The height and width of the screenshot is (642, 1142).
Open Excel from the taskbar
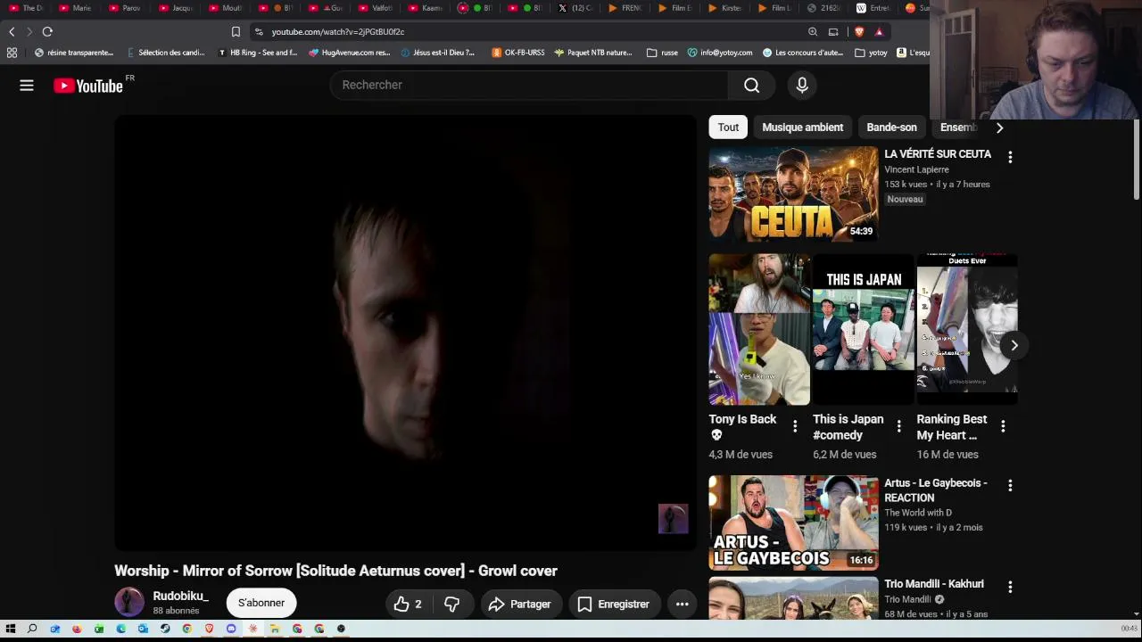pos(99,629)
